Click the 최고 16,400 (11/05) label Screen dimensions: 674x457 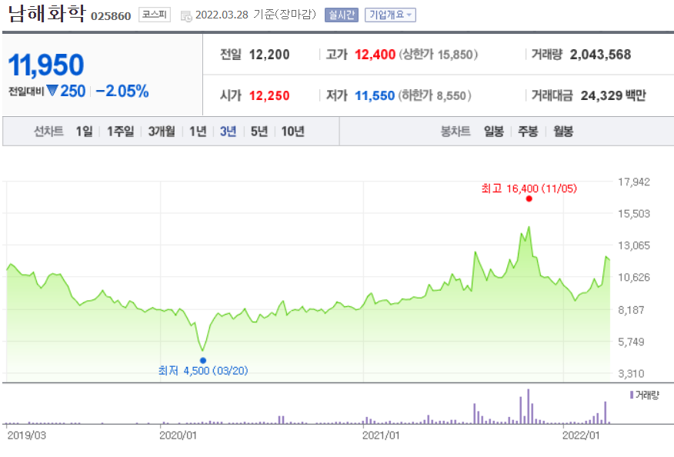coord(529,188)
